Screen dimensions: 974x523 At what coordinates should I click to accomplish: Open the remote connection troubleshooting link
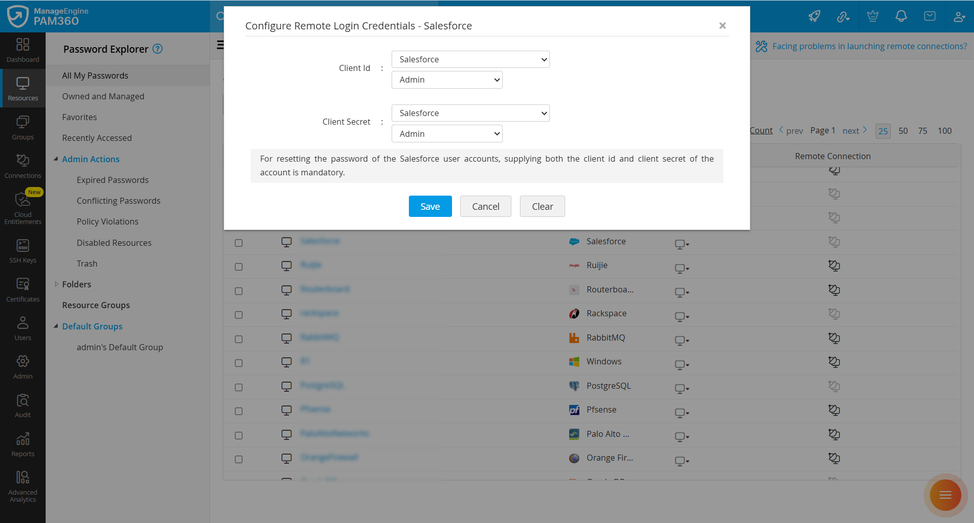pyautogui.click(x=869, y=46)
